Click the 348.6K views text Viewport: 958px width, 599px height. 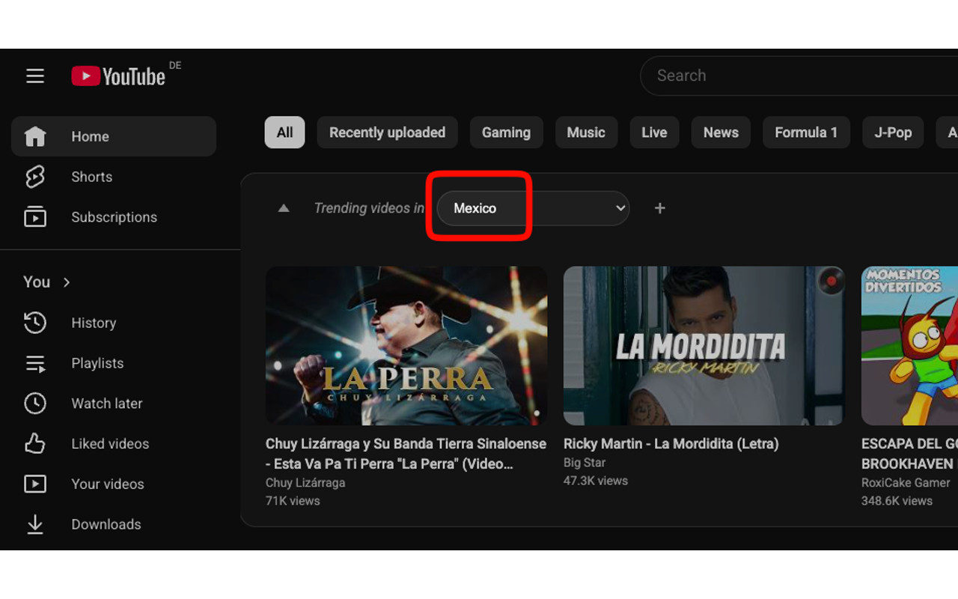[897, 501]
